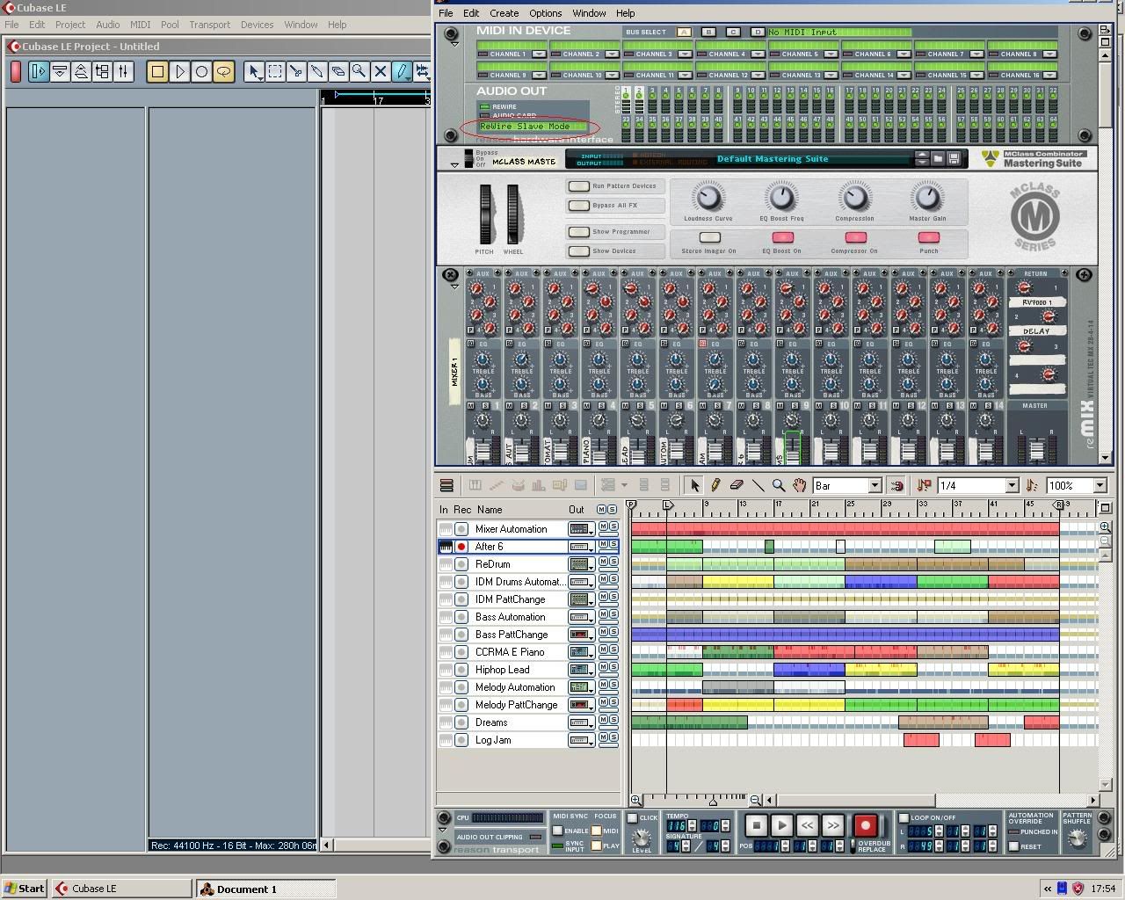Open the Devices menu in Cubase
Screen dimensions: 1125x900
click(257, 25)
